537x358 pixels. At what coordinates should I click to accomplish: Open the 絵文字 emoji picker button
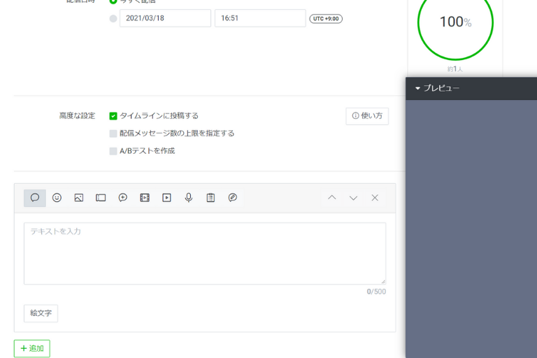41,313
